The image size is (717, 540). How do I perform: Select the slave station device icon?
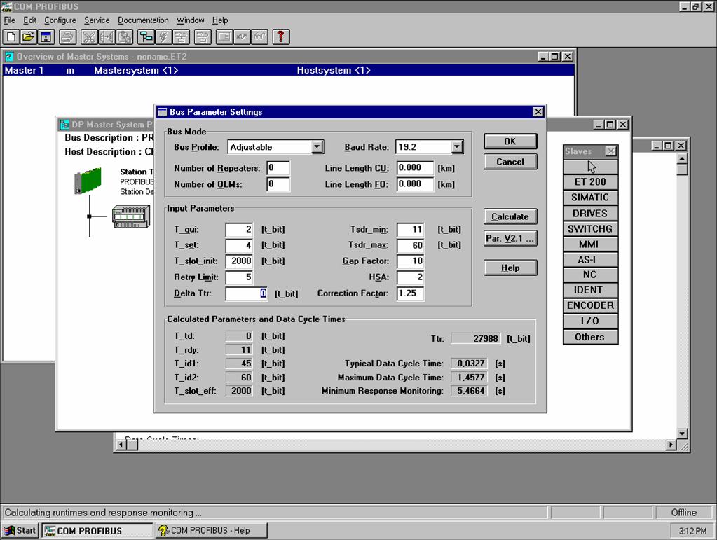[131, 216]
